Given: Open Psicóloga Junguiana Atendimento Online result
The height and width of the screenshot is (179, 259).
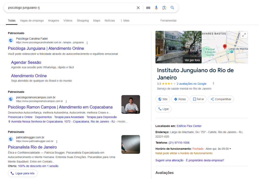Looking at the screenshot, I should coord(46,48).
